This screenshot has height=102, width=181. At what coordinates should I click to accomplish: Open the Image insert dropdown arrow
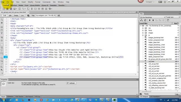[x=16, y=9]
